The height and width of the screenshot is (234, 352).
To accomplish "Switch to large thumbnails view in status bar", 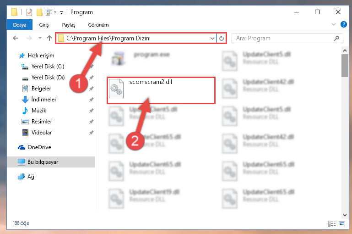I will click(342, 223).
